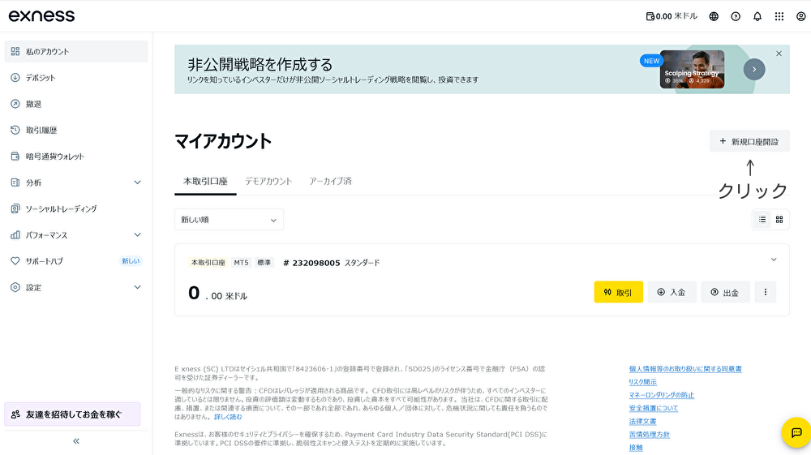Click the 暗号通貨ウォレット wallet icon
Screen dimensions: 811x455
point(15,157)
